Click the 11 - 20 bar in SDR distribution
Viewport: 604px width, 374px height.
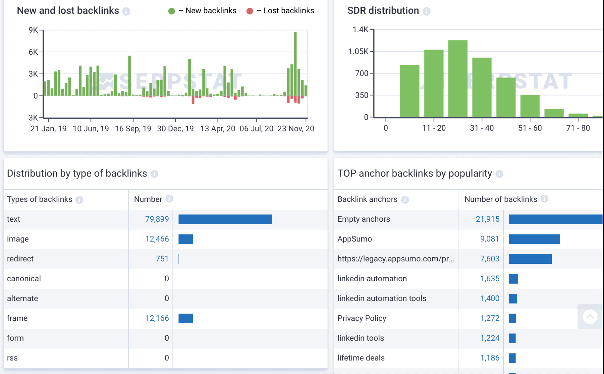tap(434, 83)
